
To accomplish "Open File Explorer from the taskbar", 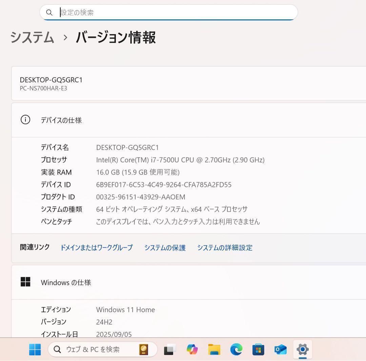I will point(214,349).
